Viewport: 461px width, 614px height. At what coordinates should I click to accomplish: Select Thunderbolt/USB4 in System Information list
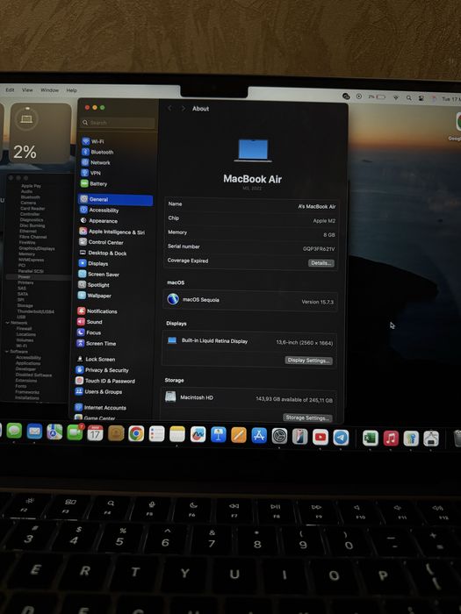click(x=36, y=311)
